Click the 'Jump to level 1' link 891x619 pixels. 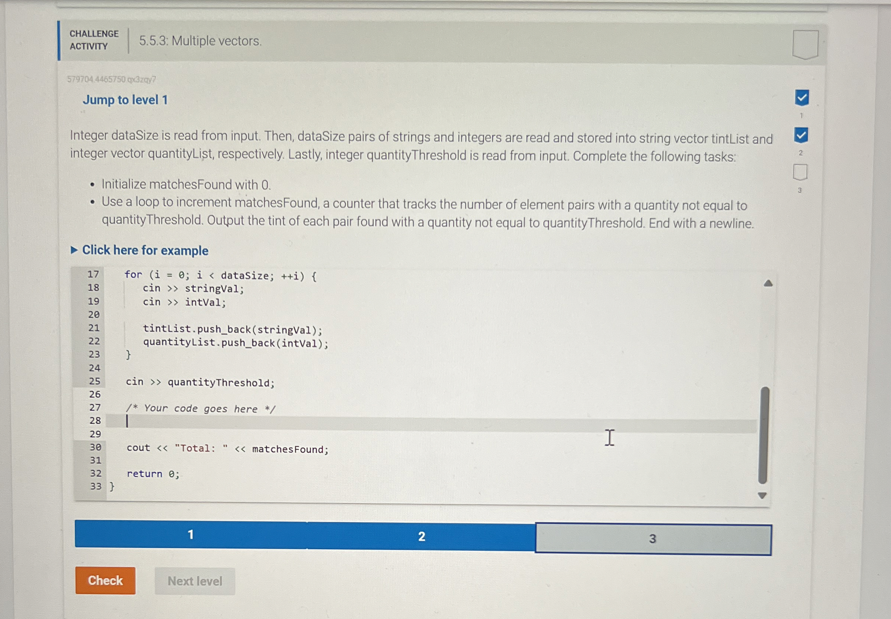point(125,100)
